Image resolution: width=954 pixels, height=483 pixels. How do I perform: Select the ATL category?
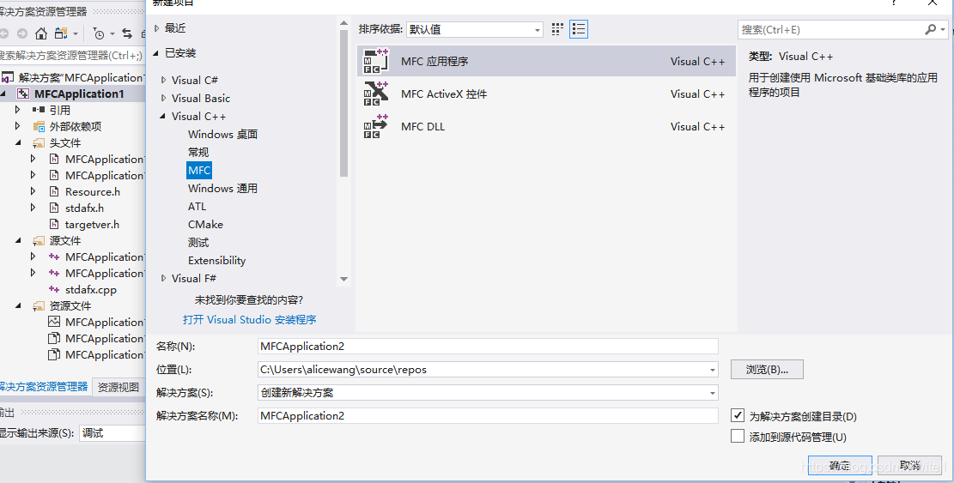tap(197, 207)
